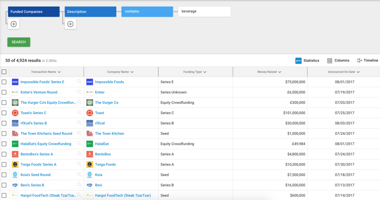This screenshot has width=380, height=200.
Task: Check the Impossible Foods' Series E row
Action: (x=4, y=82)
